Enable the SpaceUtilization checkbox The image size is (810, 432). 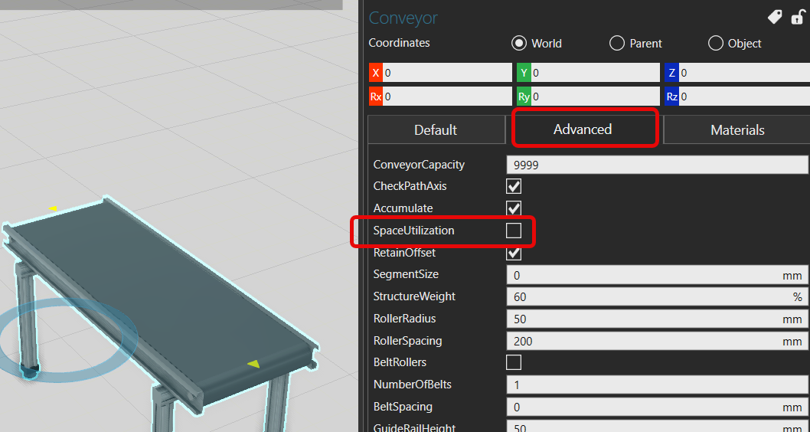(x=514, y=231)
